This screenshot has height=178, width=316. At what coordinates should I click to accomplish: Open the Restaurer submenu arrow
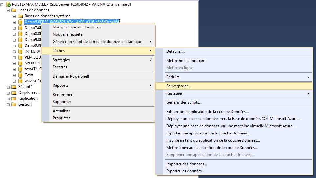click(308, 94)
